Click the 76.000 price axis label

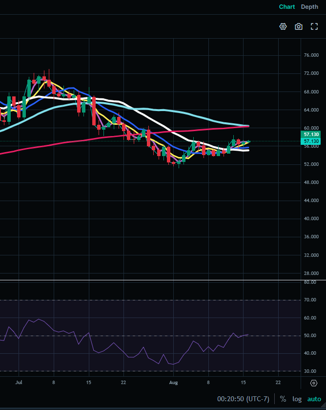tap(311, 55)
